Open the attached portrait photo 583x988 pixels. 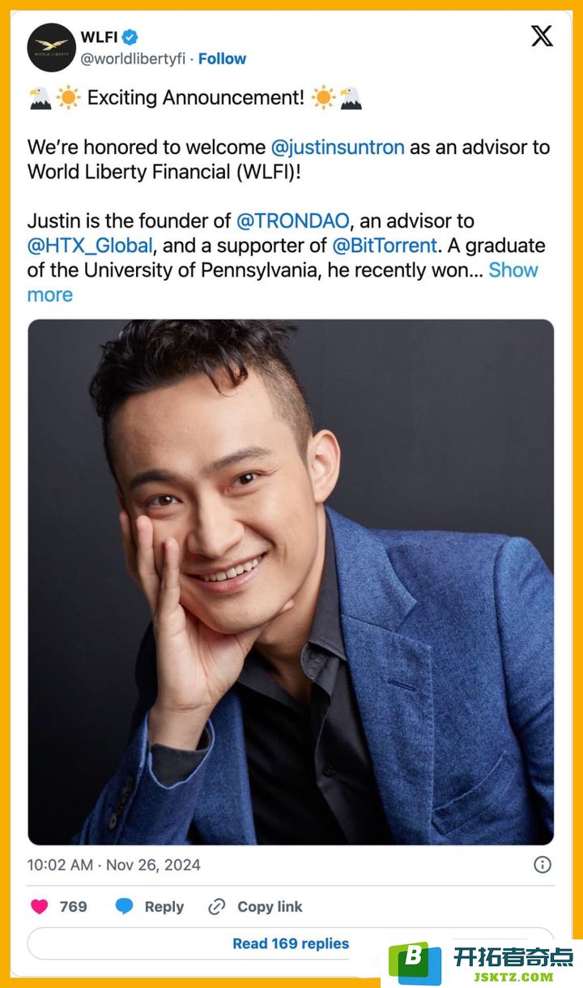[291, 582]
